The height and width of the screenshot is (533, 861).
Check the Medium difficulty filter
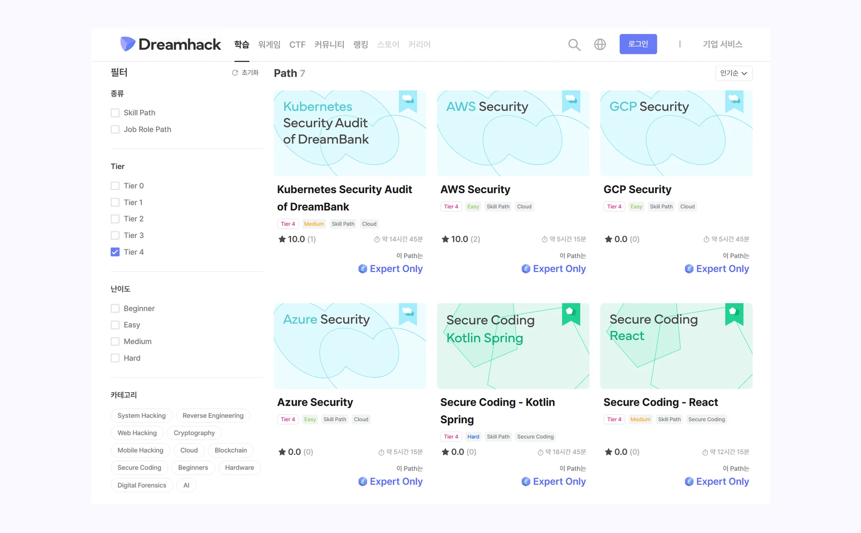[x=115, y=342]
